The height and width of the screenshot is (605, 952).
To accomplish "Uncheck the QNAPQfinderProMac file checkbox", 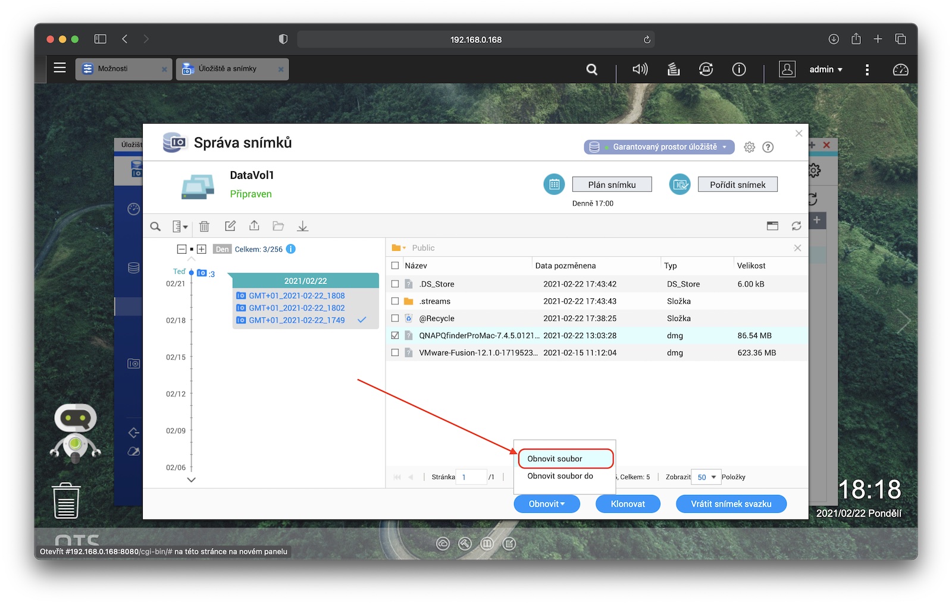I will [x=395, y=336].
